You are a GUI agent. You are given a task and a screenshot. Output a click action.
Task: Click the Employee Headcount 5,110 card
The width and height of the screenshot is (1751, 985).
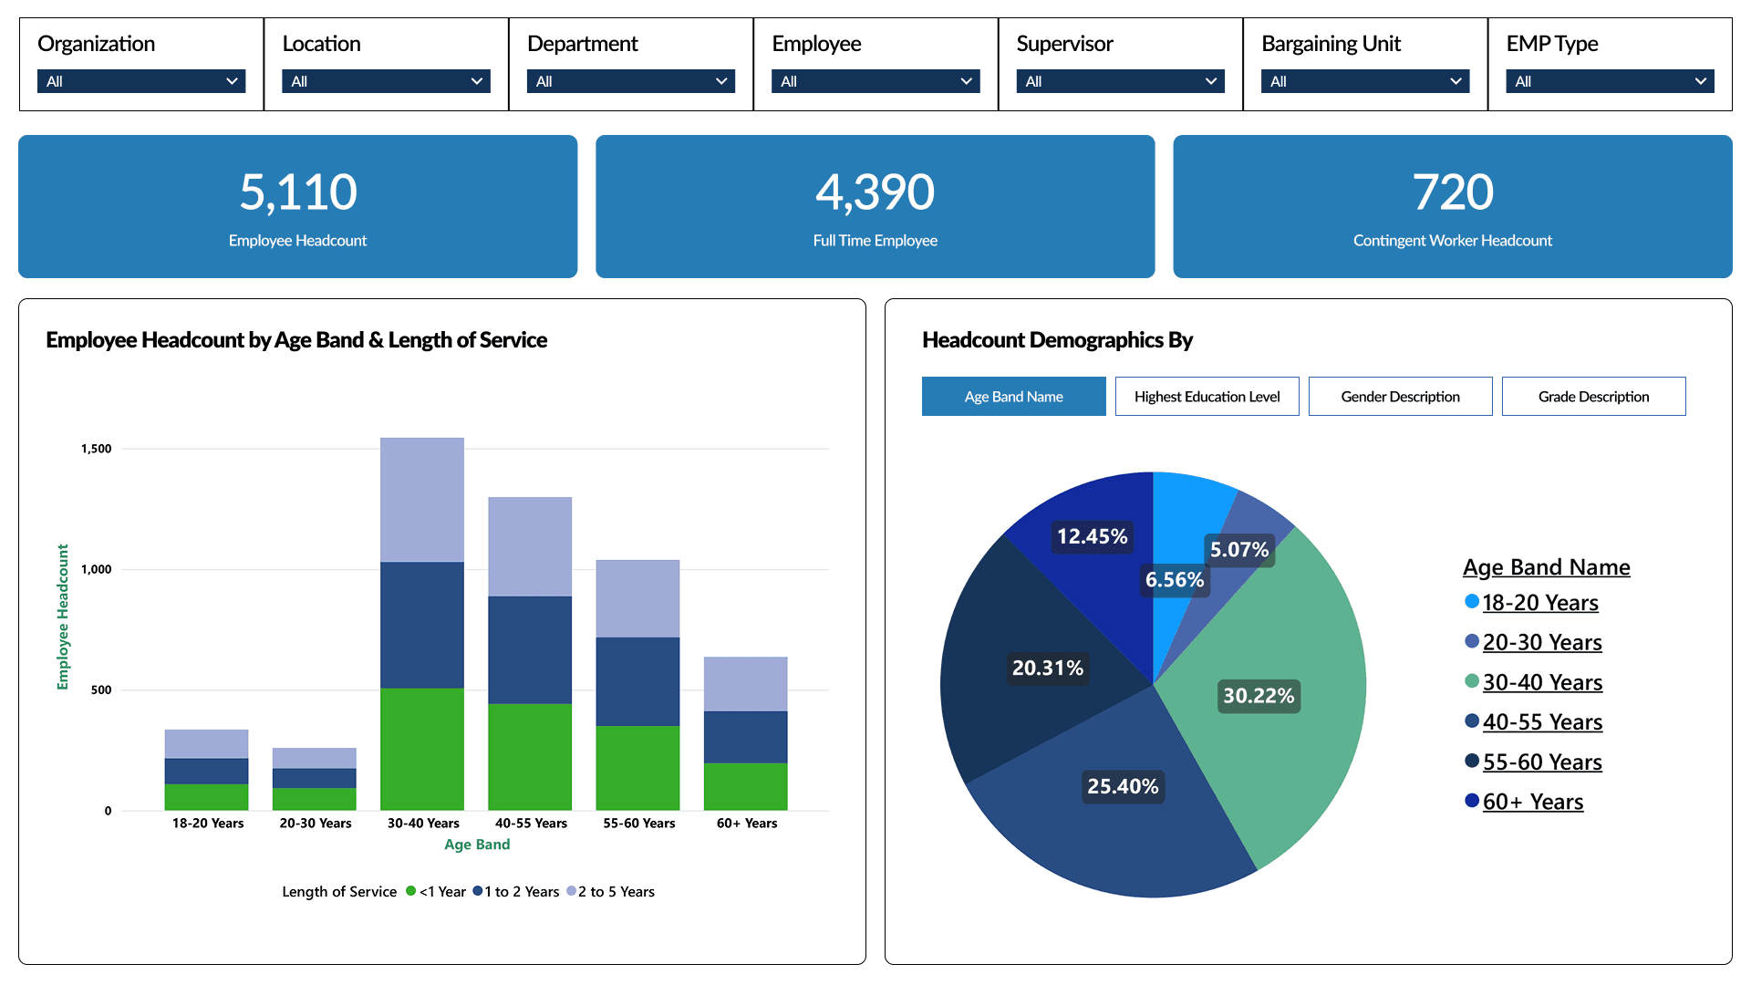(297, 207)
